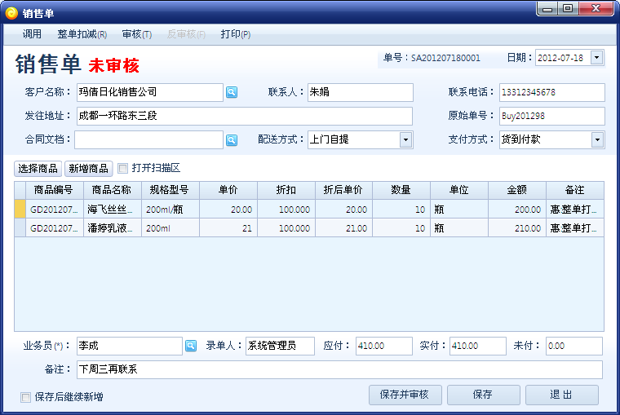Click the 原始单号 input field
This screenshot has width=620, height=415.
point(552,117)
